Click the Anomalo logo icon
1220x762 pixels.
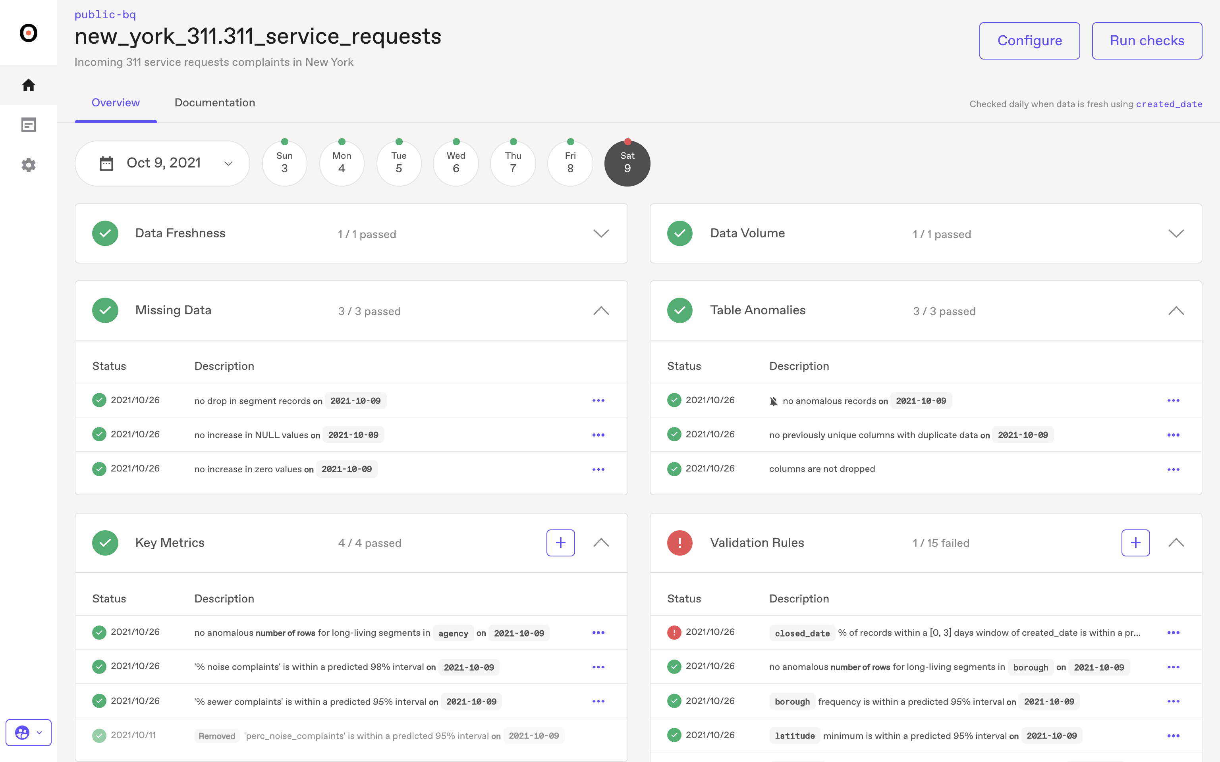[x=28, y=33]
